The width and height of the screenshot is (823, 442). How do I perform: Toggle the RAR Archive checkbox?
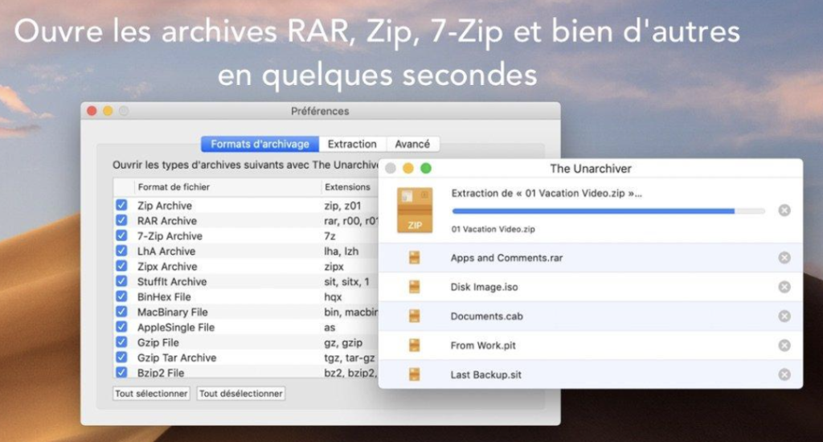tap(121, 220)
